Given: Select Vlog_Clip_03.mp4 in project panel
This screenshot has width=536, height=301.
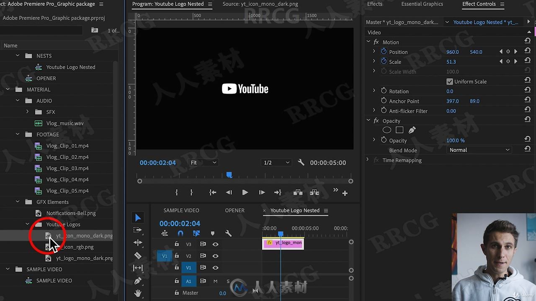Looking at the screenshot, I should click(67, 168).
